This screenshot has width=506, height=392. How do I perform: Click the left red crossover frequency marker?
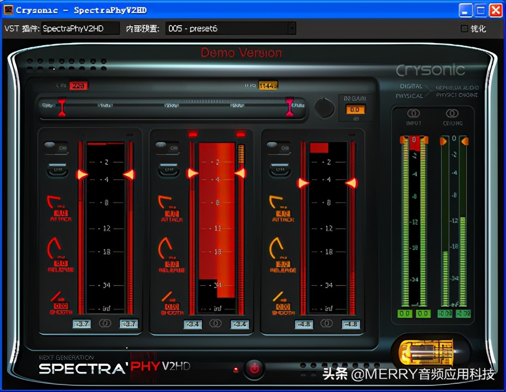tap(62, 107)
